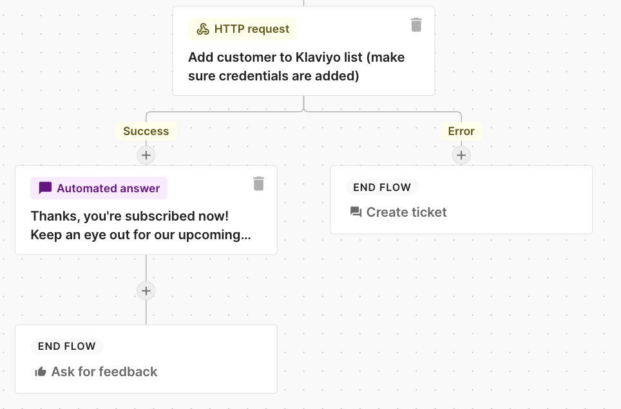Click the END FLOW badge on Create ticket
Image resolution: width=621 pixels, height=409 pixels.
coord(382,187)
